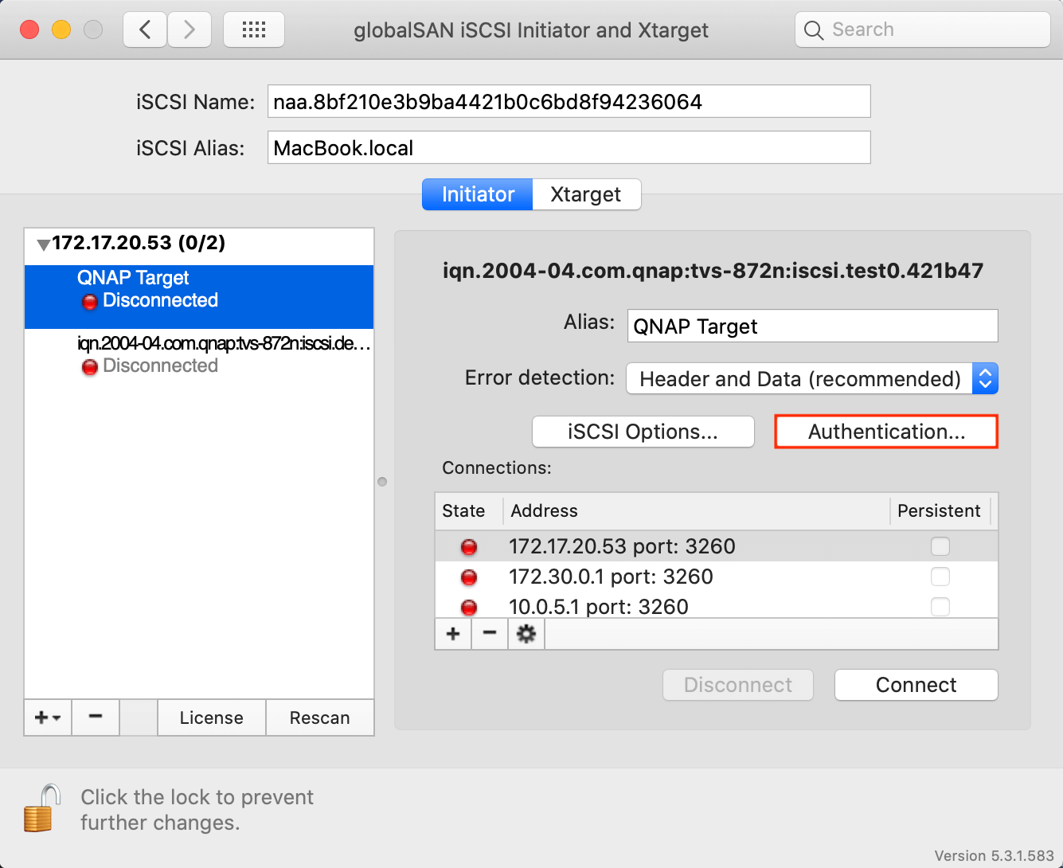This screenshot has height=868, width=1063.
Task: Click the target Alias field
Action: (812, 326)
